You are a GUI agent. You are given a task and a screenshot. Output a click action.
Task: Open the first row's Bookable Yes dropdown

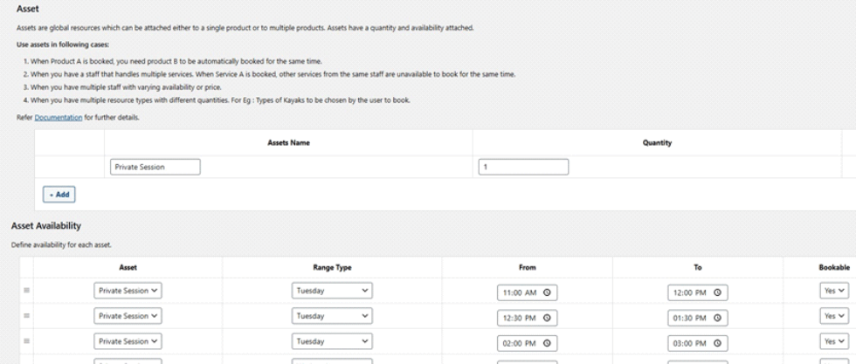coord(832,292)
